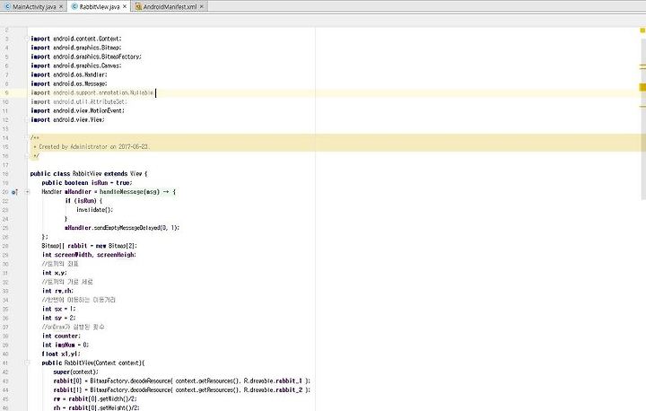Click 'Bitmap[] rabbit = new Bitmap[2];' line
This screenshot has width=646, height=411.
coord(90,246)
